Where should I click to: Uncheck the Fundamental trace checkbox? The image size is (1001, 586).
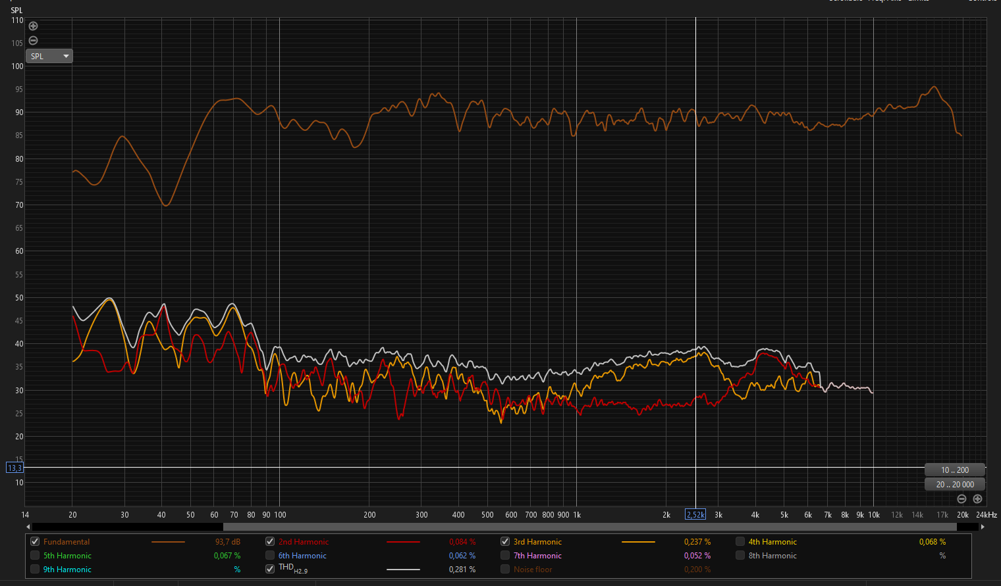[35, 542]
